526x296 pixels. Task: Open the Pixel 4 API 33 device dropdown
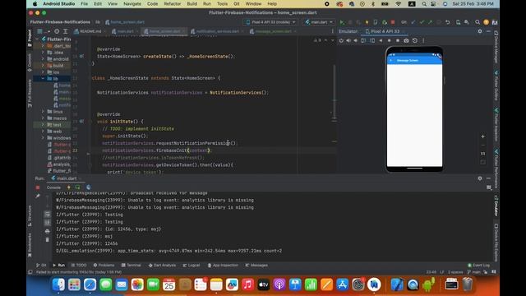click(x=270, y=22)
